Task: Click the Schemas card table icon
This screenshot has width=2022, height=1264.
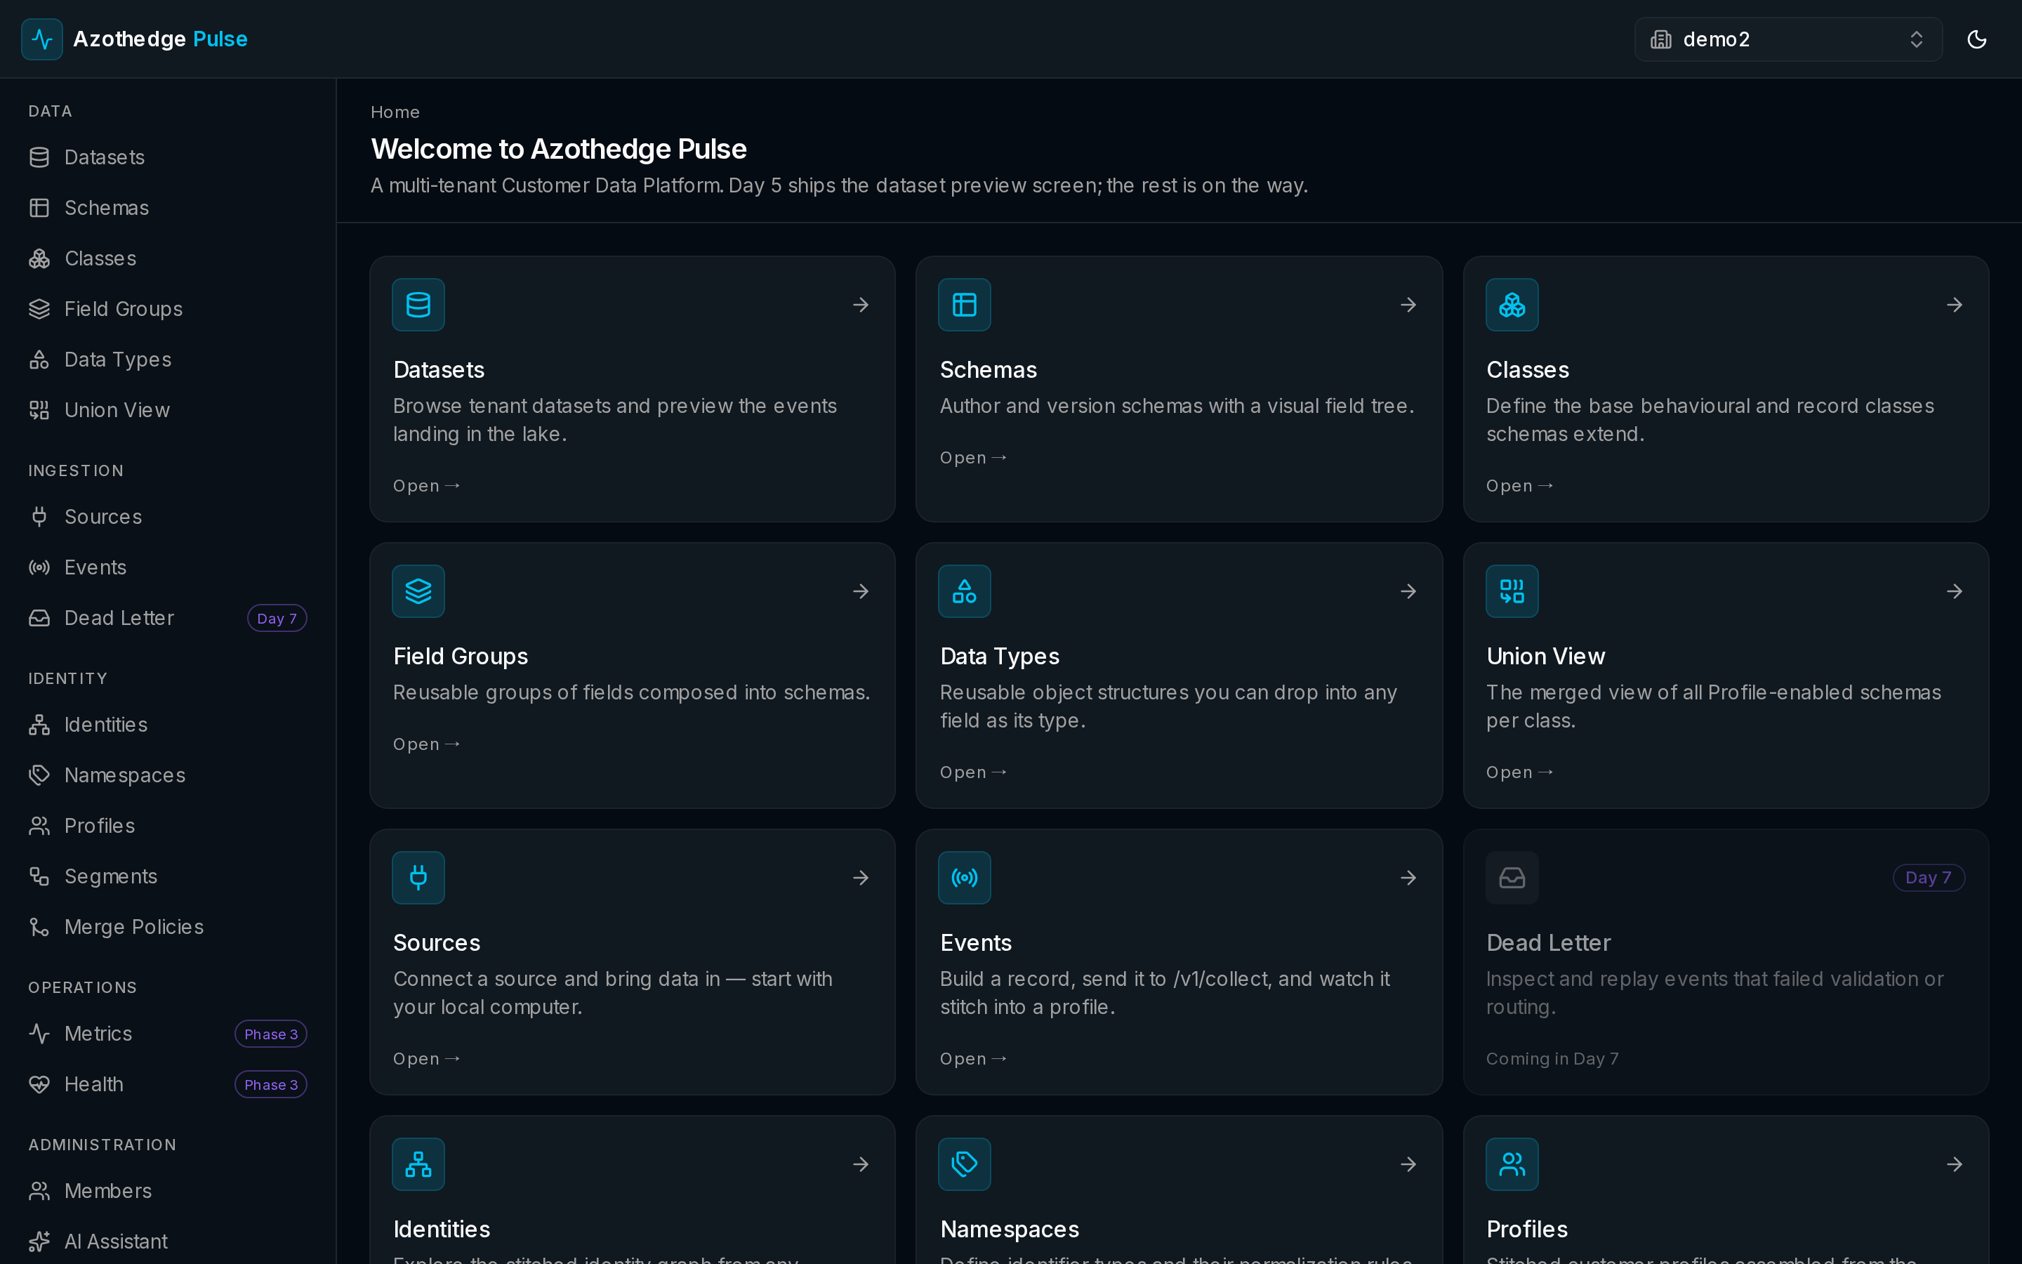Action: [964, 304]
